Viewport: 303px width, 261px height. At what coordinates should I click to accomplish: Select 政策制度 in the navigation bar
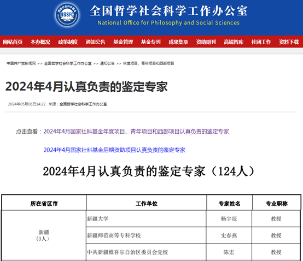(68, 42)
